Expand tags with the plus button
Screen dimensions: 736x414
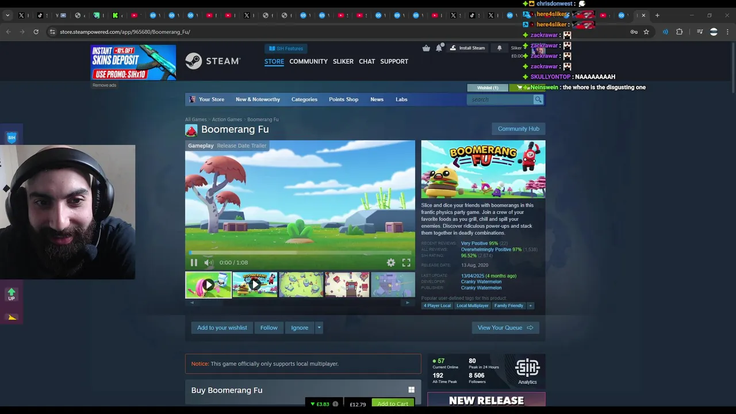(x=530, y=305)
